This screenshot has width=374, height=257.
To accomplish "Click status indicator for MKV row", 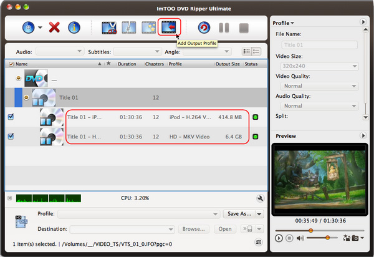I will [256, 137].
